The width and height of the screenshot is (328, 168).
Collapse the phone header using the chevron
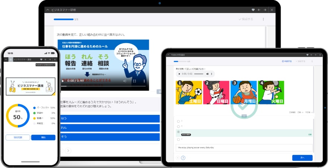click(x=6, y=59)
